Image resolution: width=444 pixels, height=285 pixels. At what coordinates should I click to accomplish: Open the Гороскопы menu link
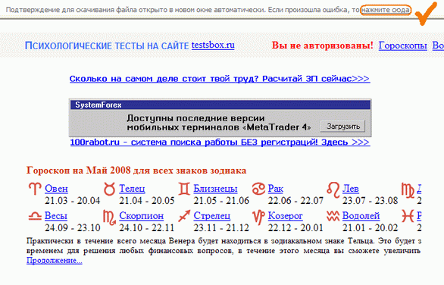pos(402,45)
